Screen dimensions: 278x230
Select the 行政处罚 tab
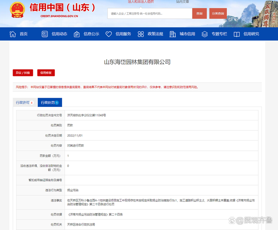50,103
